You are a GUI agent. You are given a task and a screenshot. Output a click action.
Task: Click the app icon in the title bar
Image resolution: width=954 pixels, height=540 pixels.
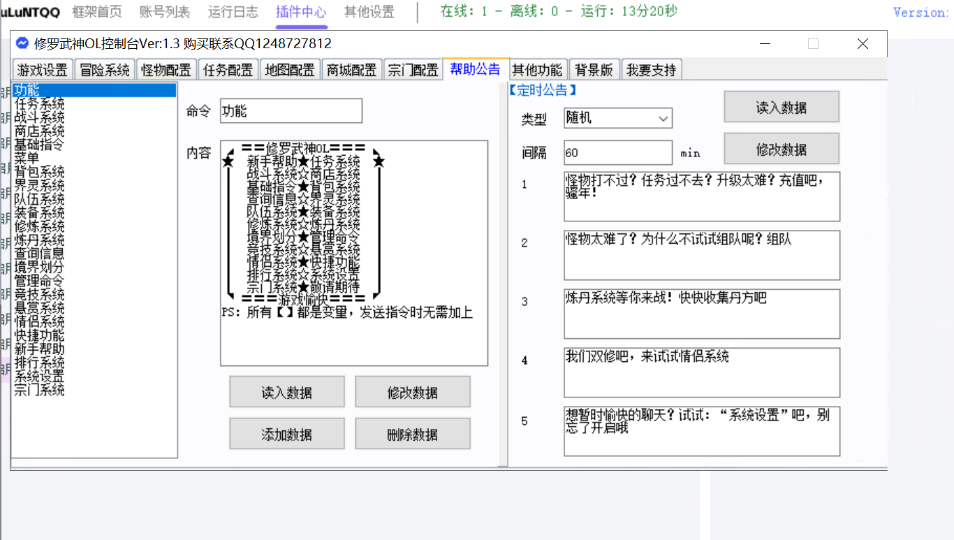click(22, 43)
